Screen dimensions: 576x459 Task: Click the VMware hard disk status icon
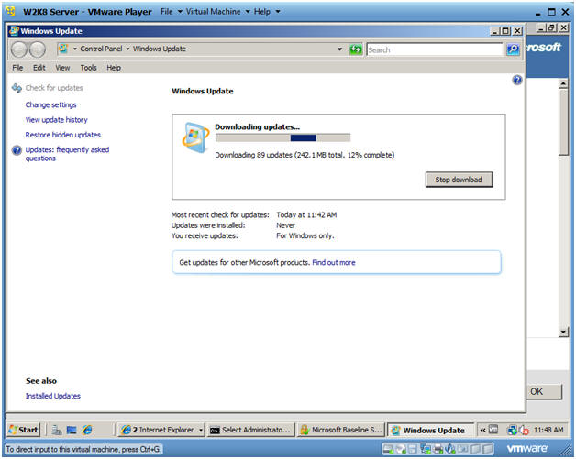click(388, 448)
